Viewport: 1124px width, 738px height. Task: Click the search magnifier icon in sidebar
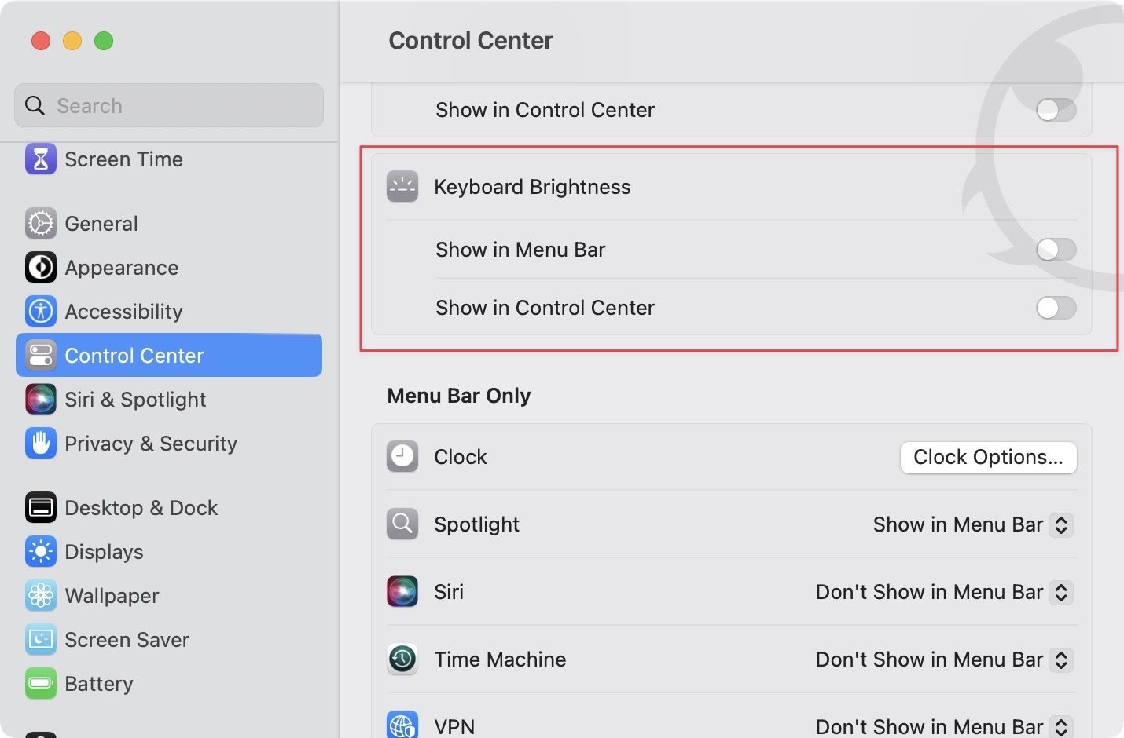(35, 105)
